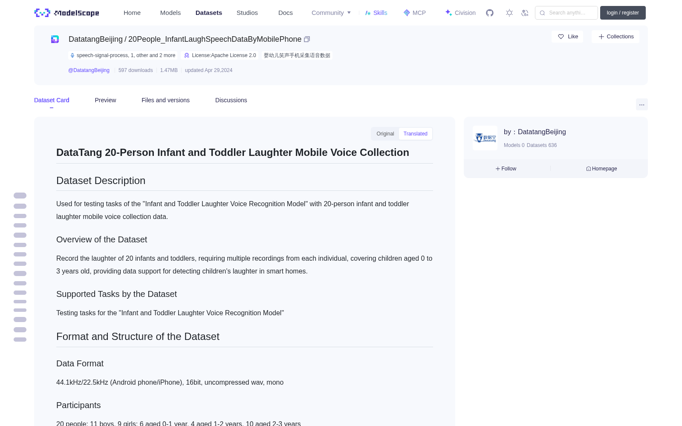Screen dimensions: 682x426
Task: Toggle the light/dark theme sun icon
Action: (509, 13)
